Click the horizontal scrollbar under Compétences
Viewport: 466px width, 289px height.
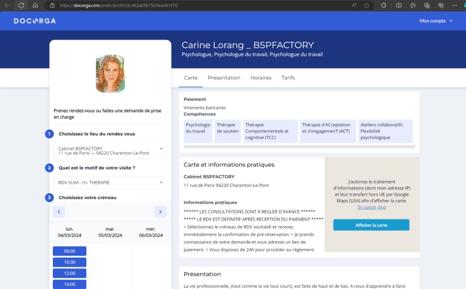[299, 147]
